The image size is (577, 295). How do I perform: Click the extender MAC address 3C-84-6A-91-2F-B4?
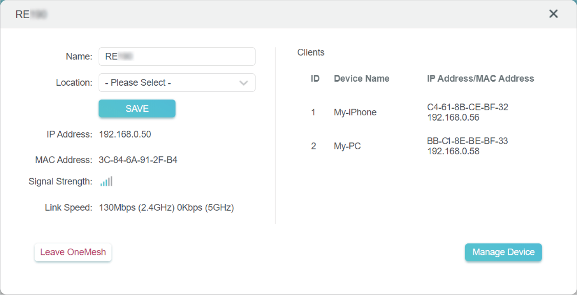point(138,160)
